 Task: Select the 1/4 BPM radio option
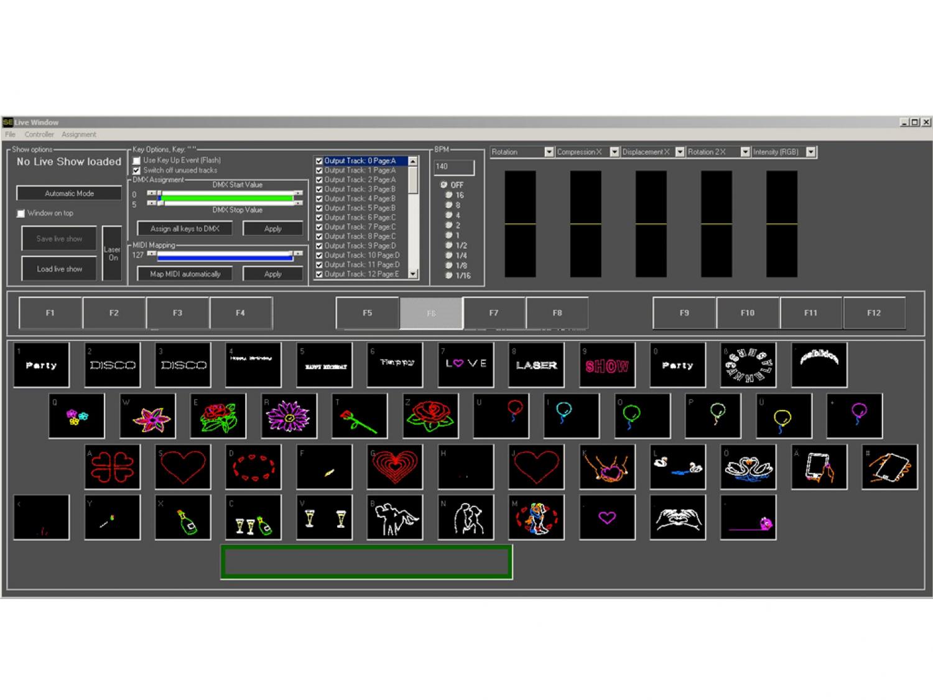coord(449,256)
